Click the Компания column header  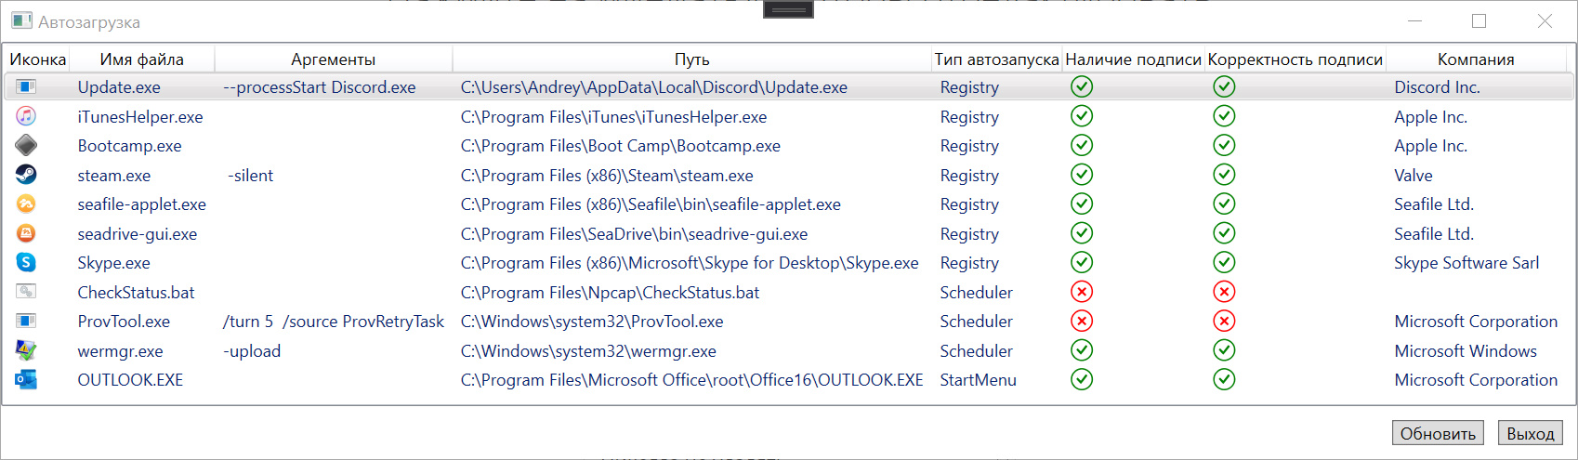(1476, 59)
